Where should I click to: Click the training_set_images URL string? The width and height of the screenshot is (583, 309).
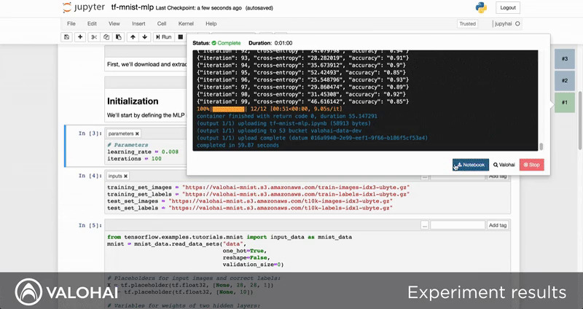(x=296, y=187)
